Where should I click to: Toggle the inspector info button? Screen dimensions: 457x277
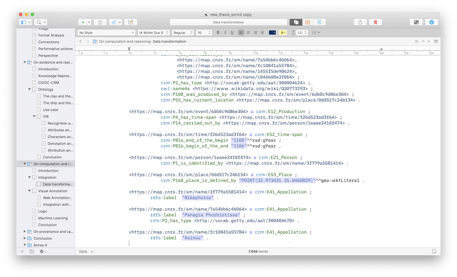[x=431, y=22]
